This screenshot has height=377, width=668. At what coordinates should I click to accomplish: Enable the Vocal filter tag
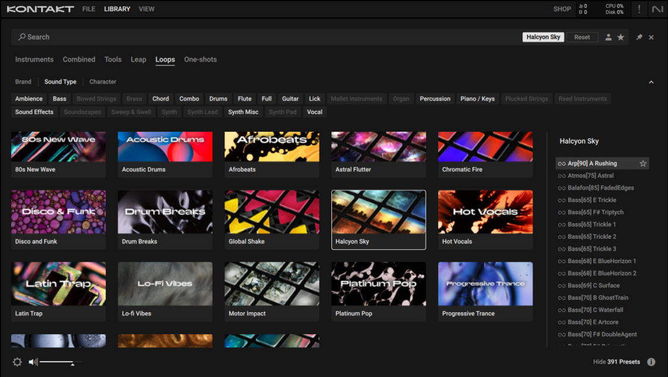coord(314,112)
